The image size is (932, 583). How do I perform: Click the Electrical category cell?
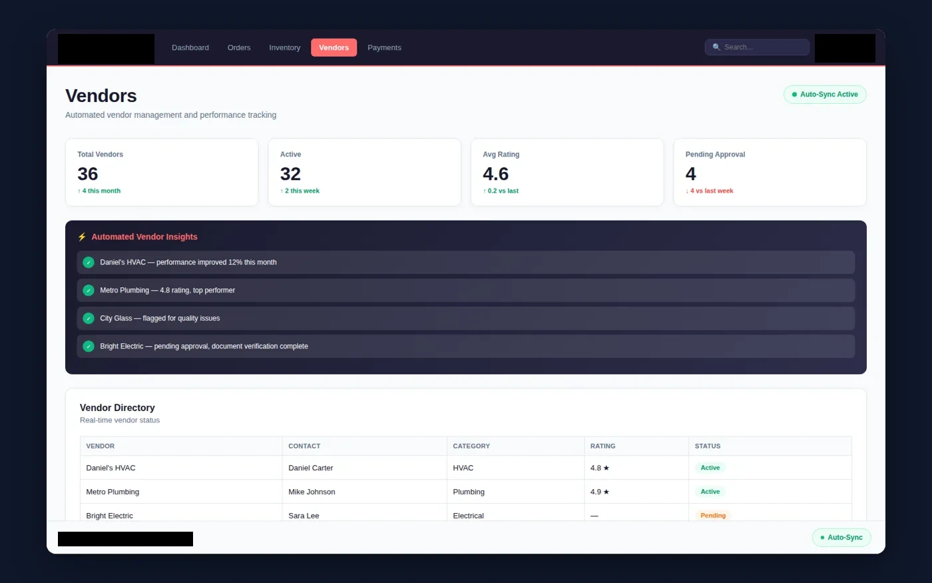516,513
